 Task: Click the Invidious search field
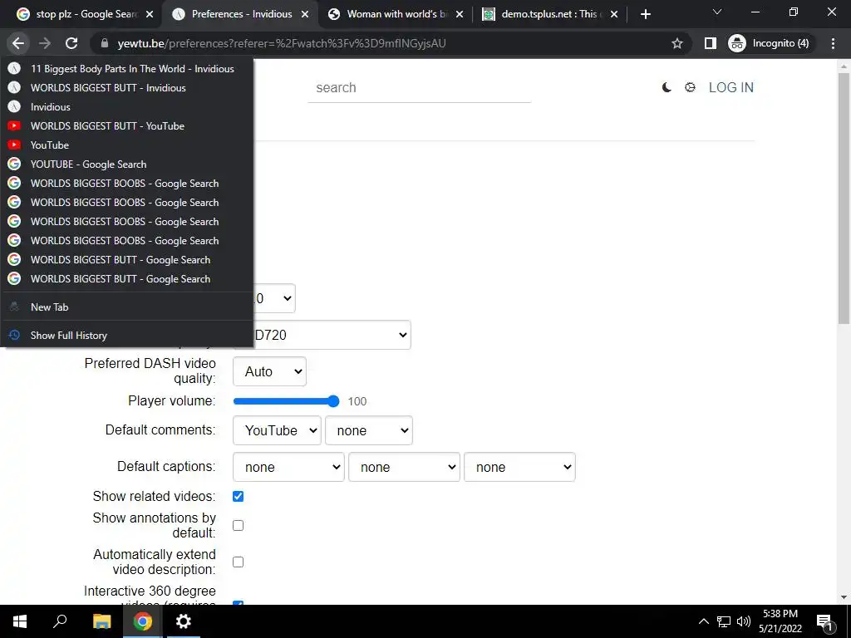tap(419, 88)
